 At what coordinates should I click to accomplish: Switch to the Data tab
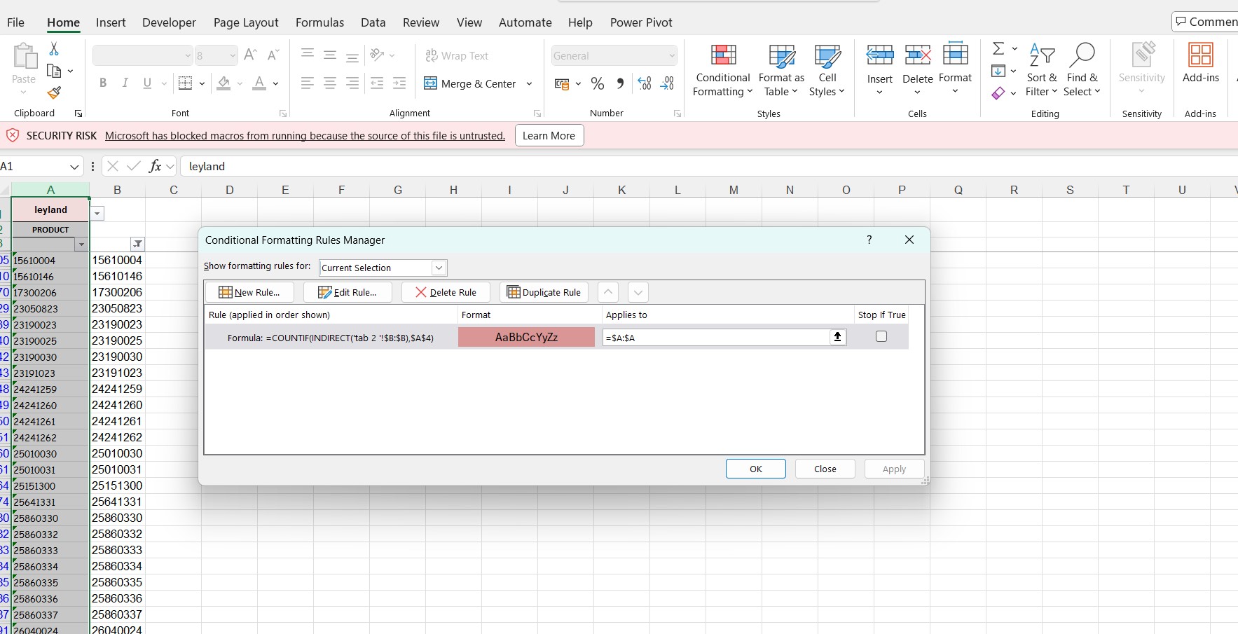(x=373, y=22)
